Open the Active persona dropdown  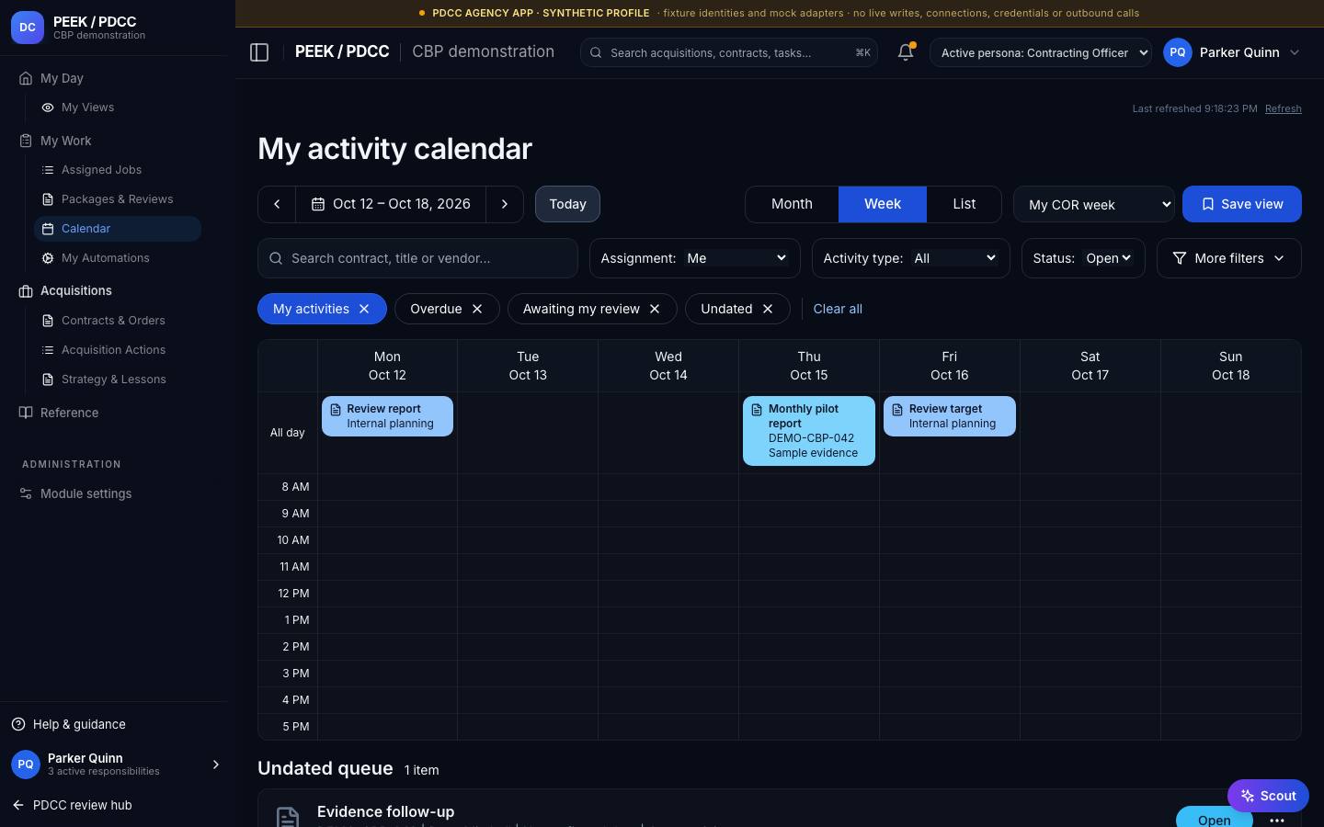[x=1041, y=52]
